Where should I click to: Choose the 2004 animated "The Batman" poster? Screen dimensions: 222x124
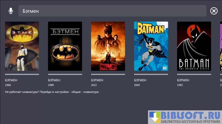click(x=151, y=46)
